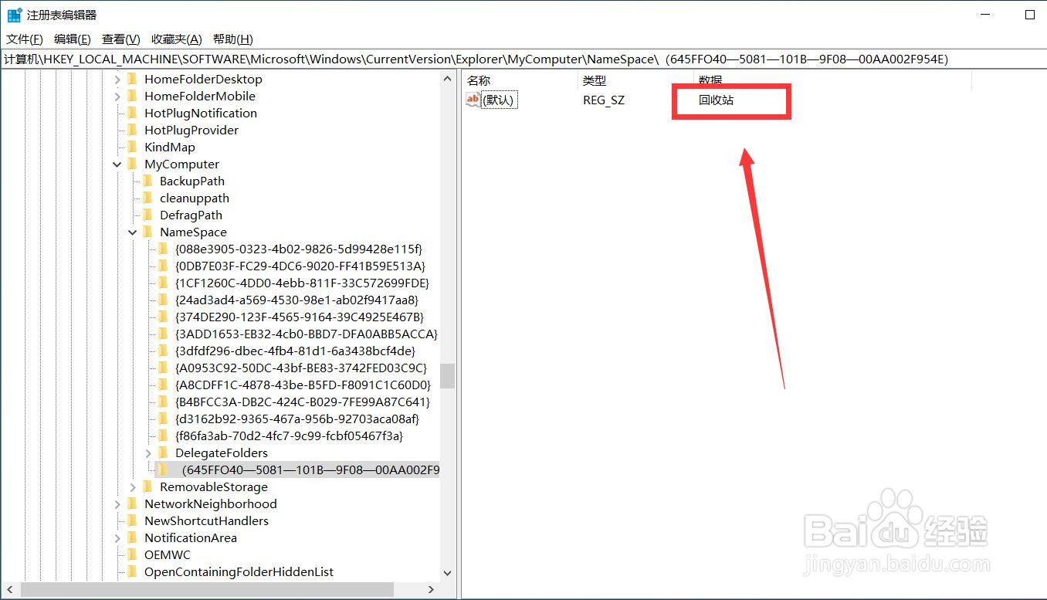Image resolution: width=1047 pixels, height=600 pixels.
Task: Open the 查看(V) menu
Action: coord(121,39)
